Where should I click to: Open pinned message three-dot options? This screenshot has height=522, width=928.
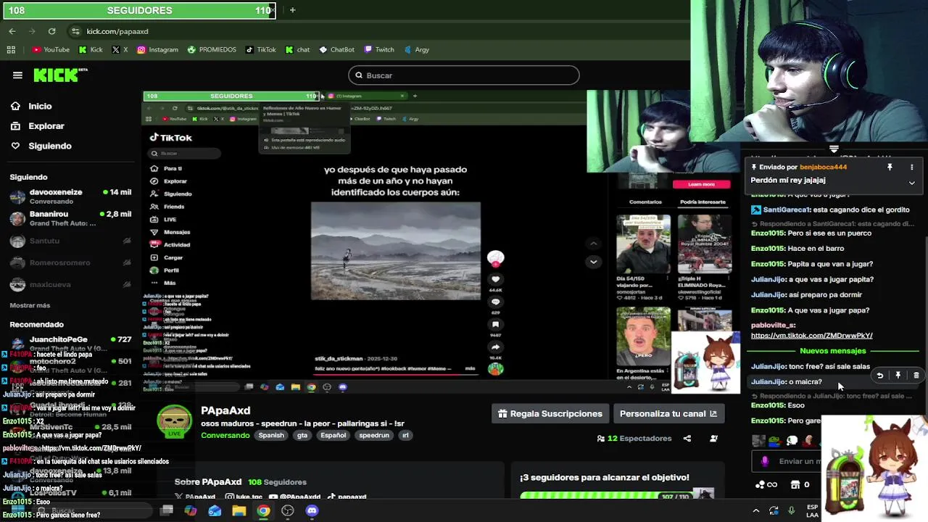tap(911, 167)
